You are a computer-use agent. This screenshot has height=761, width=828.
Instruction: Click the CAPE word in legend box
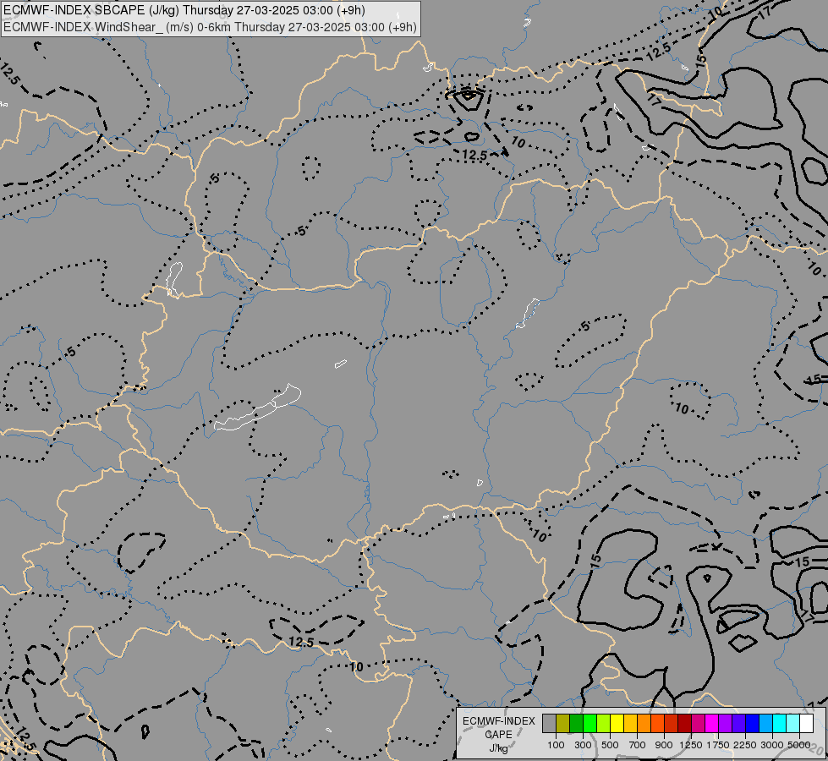(x=498, y=735)
